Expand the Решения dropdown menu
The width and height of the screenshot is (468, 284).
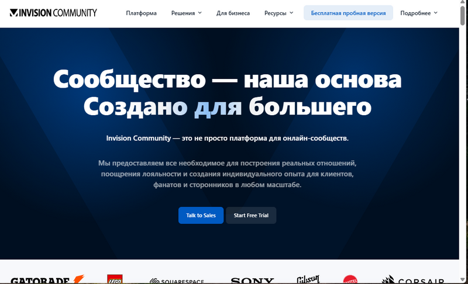click(x=186, y=13)
